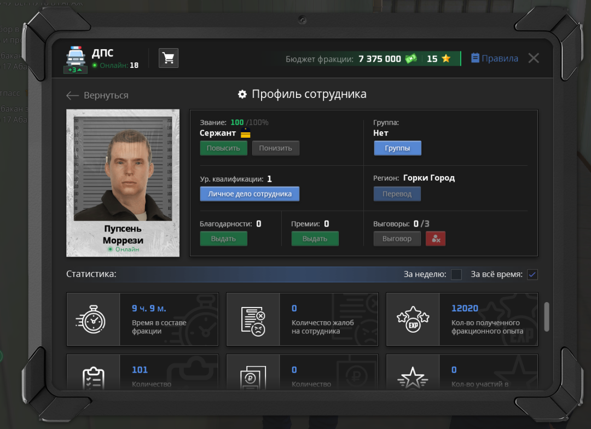
Task: Toggle the 'За всё время' checkbox
Action: [x=532, y=275]
